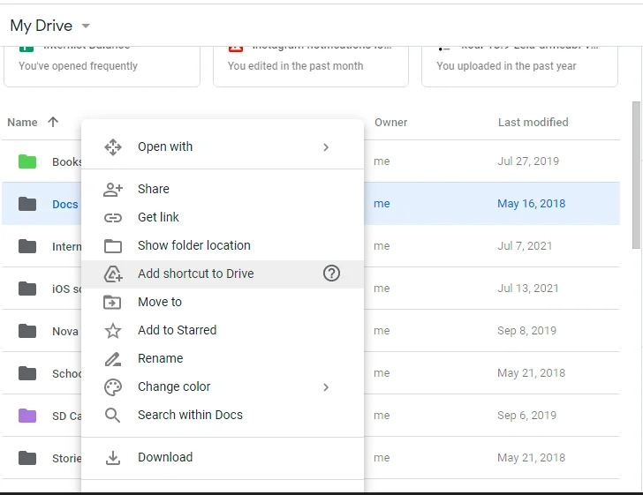Click the Docs folder name
The height and width of the screenshot is (495, 643).
[65, 204]
